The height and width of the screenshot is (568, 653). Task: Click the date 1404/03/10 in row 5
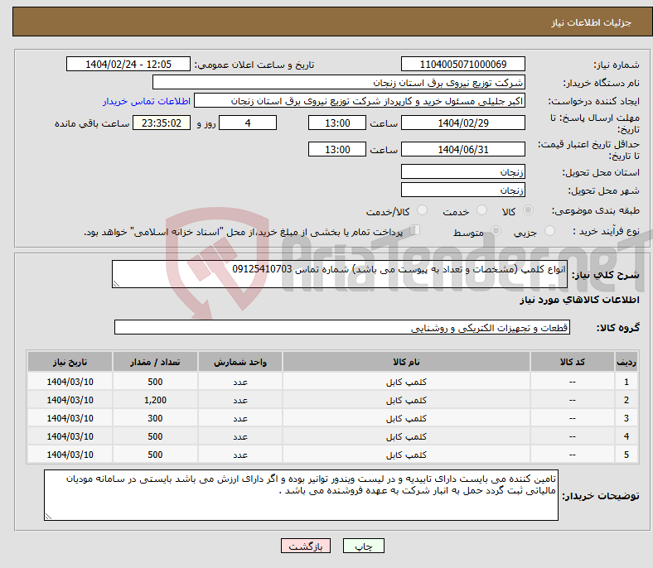[70, 455]
